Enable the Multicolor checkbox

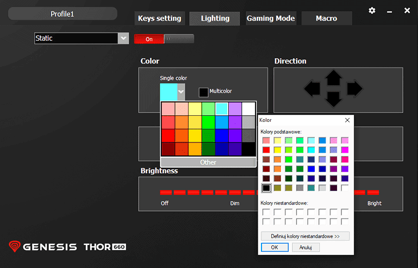(203, 92)
